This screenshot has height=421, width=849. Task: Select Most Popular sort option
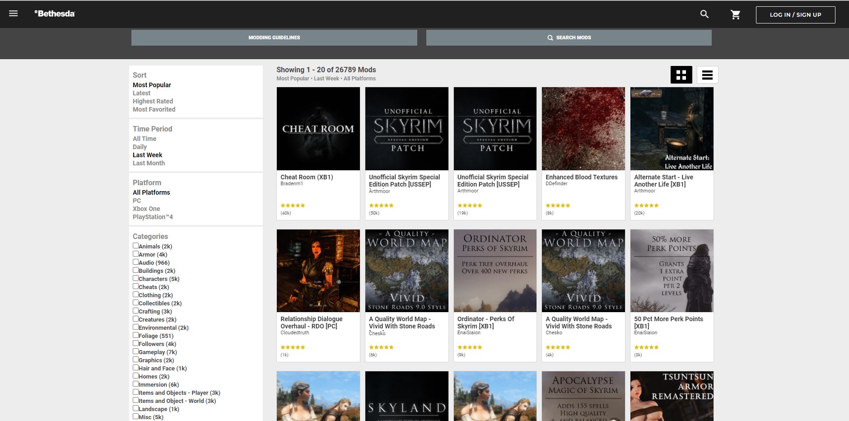click(x=152, y=85)
